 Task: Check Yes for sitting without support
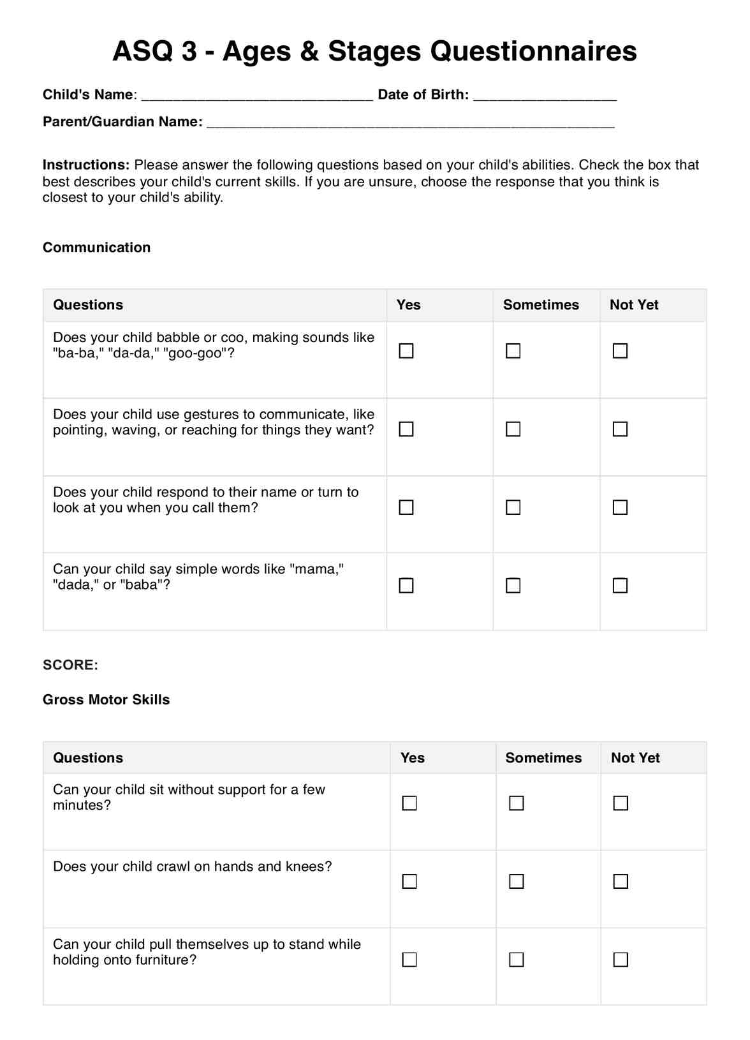click(409, 803)
